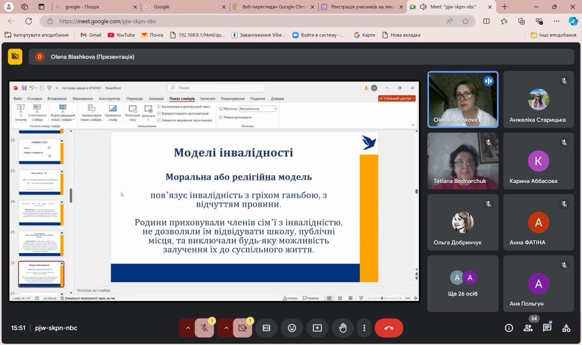
Task: Unmute the microphone button
Action: tap(205, 328)
